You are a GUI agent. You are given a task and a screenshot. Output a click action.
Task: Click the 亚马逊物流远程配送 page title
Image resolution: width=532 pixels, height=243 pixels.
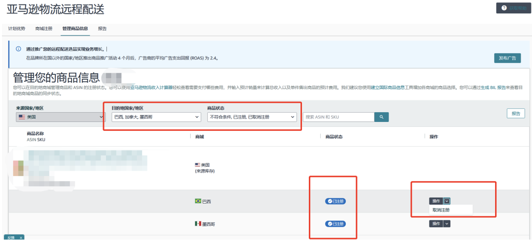coord(55,9)
